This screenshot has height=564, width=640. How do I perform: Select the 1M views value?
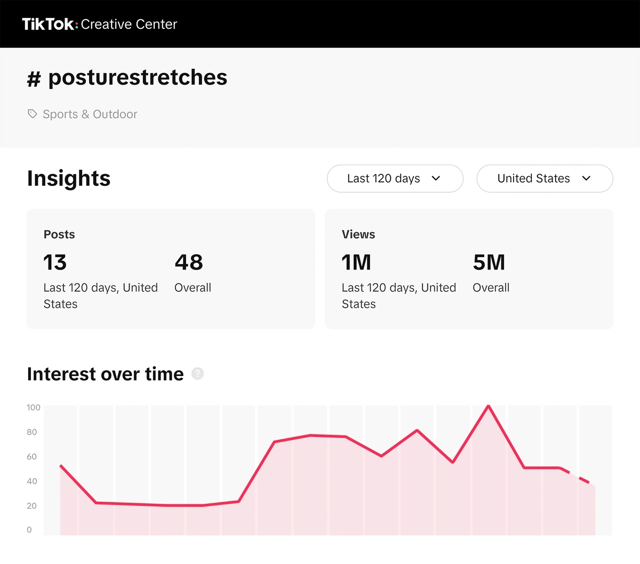pos(356,262)
